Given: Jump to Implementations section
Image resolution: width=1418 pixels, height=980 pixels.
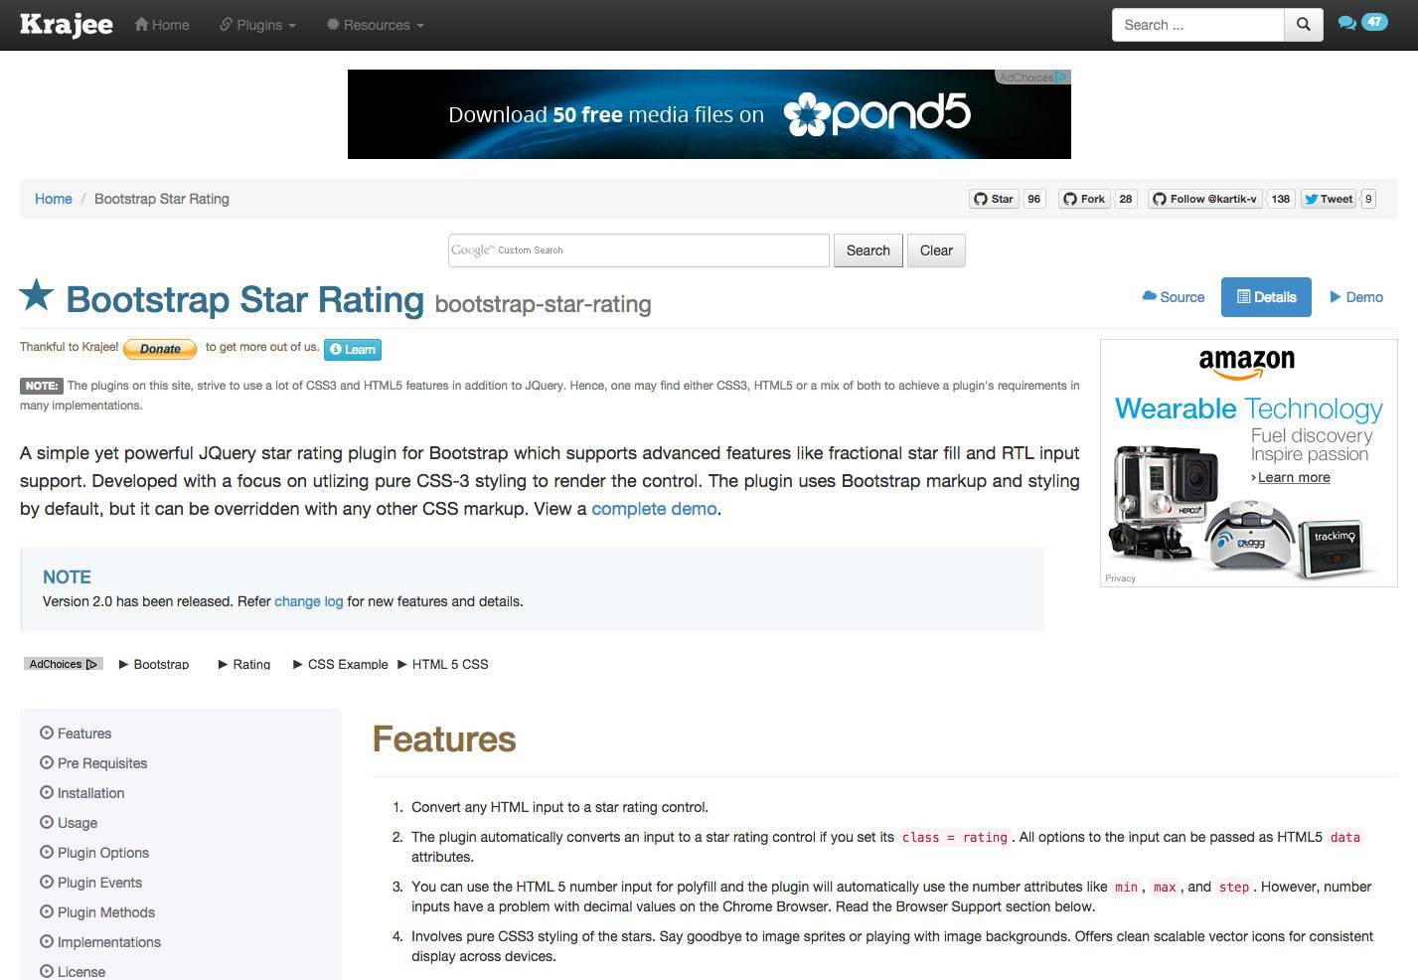Looking at the screenshot, I should [109, 942].
